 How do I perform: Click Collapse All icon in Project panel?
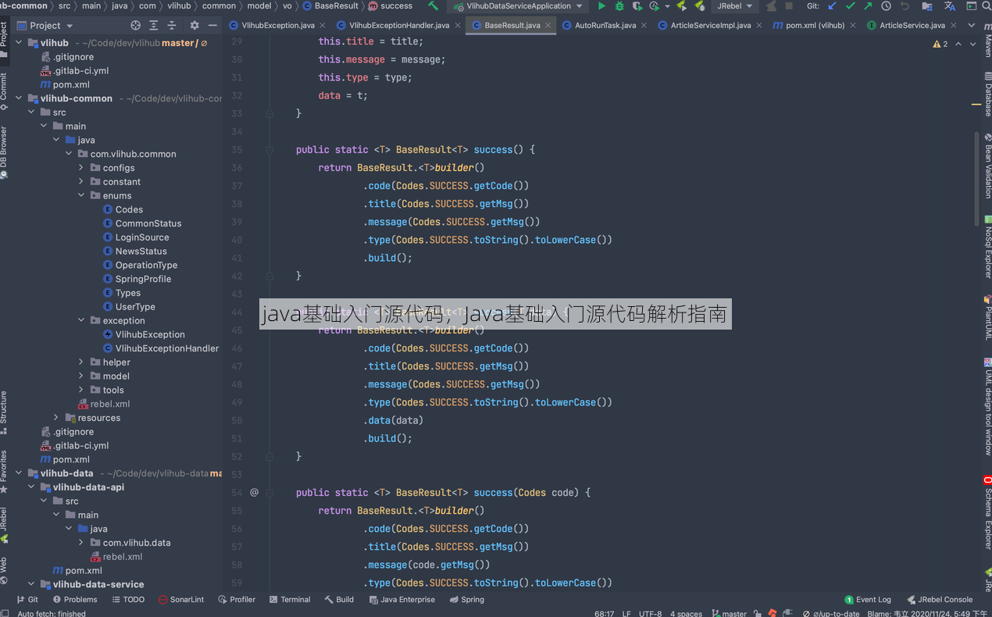click(x=172, y=26)
